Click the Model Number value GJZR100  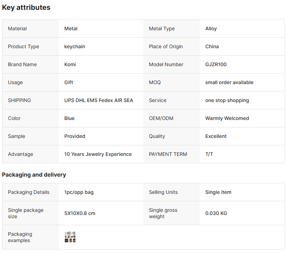pyautogui.click(x=216, y=64)
